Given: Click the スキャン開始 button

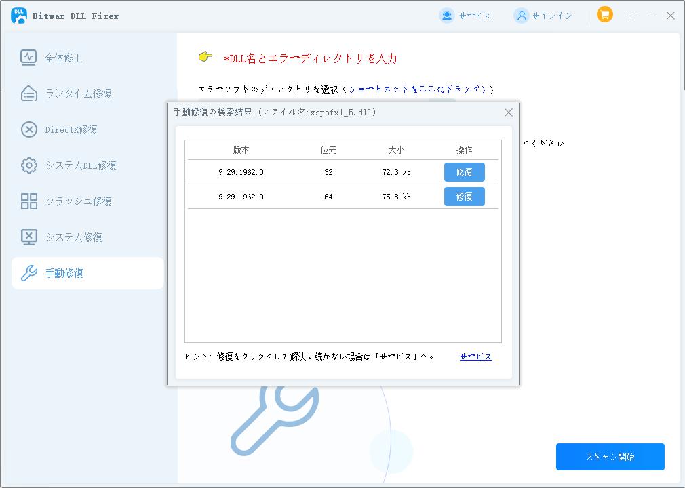Looking at the screenshot, I should click(610, 457).
